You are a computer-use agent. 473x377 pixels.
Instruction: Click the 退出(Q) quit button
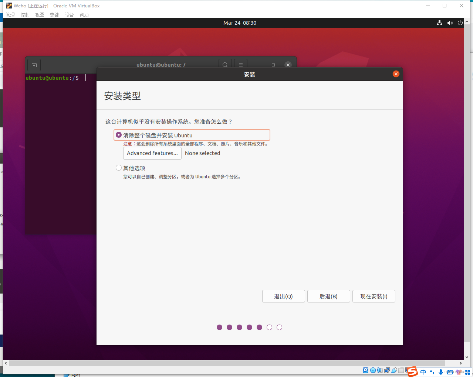click(x=283, y=296)
